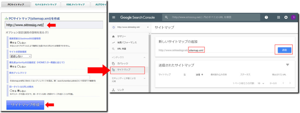The width and height of the screenshot is (300, 113).
Task: Click the search magnifier in Search Console
Action: [166, 17]
